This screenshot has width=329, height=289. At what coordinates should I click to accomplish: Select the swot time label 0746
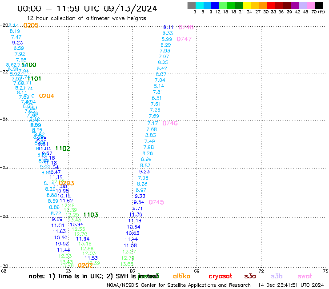pos(170,123)
